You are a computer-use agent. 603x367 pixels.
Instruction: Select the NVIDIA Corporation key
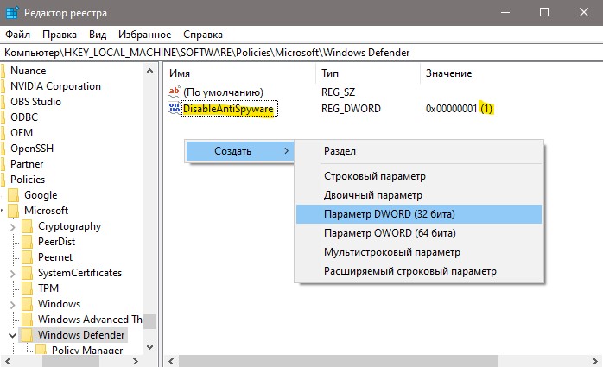pyautogui.click(x=55, y=86)
